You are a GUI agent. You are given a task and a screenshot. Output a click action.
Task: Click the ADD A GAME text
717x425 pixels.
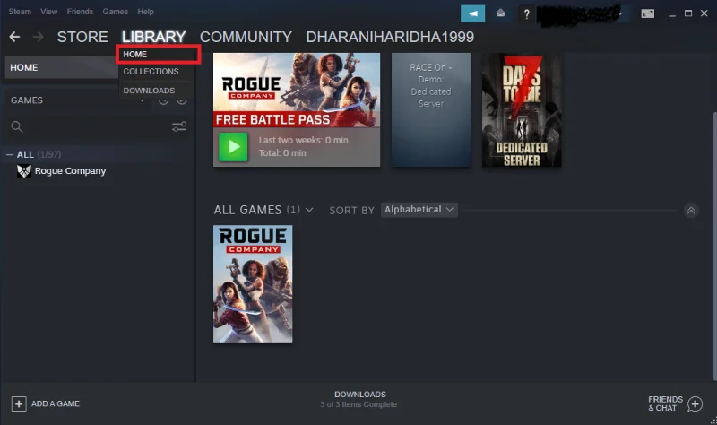(56, 404)
